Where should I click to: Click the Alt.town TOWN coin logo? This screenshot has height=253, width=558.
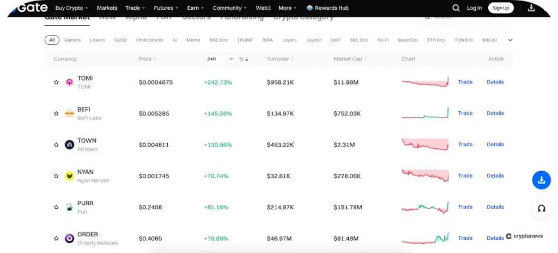[69, 144]
